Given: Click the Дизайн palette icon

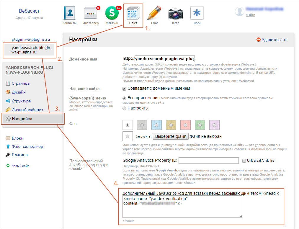Looking at the screenshot, I should (8, 92).
